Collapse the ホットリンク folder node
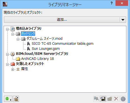This screenshot has height=103, width=130. 13,34
